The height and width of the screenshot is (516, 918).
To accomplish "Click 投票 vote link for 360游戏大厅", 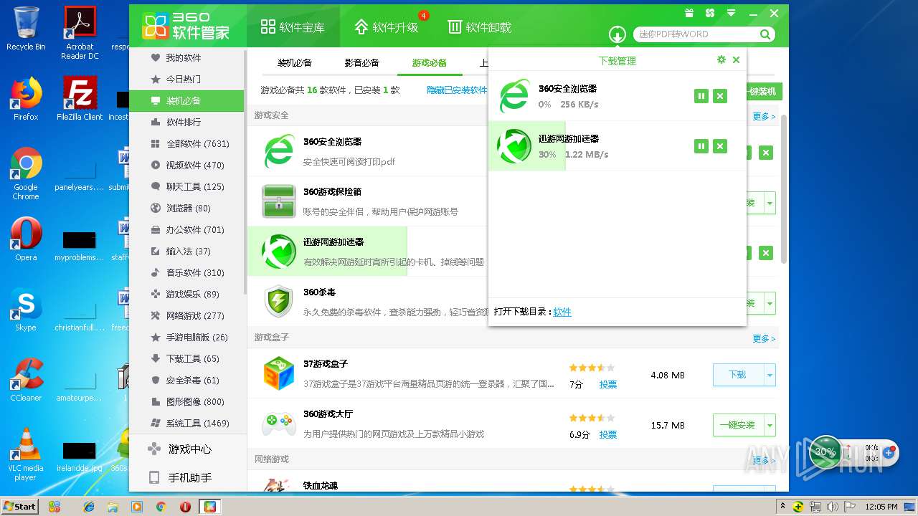I will (608, 434).
